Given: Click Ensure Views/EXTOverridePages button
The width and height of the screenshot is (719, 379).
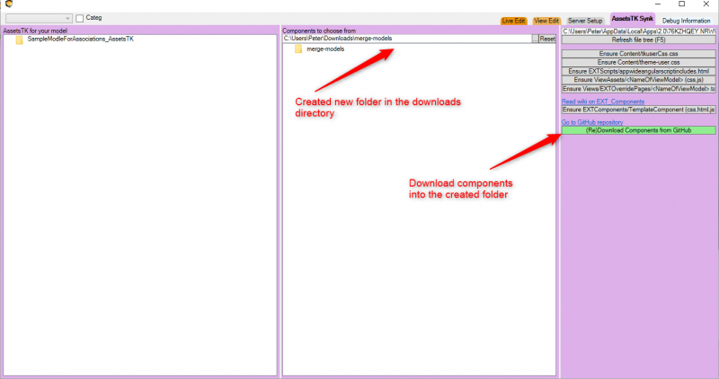Looking at the screenshot, I should (x=638, y=88).
